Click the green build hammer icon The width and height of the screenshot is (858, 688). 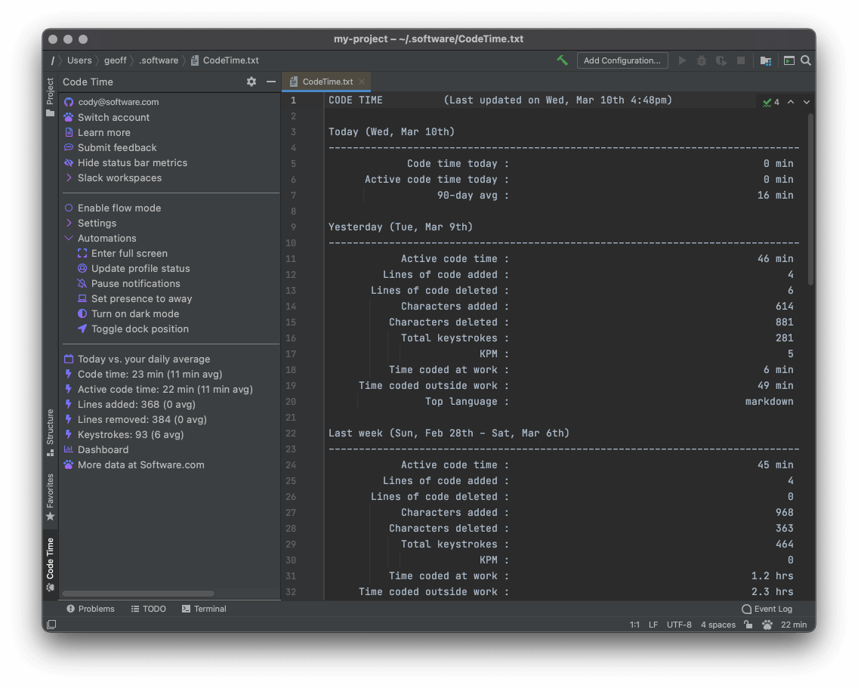[562, 60]
